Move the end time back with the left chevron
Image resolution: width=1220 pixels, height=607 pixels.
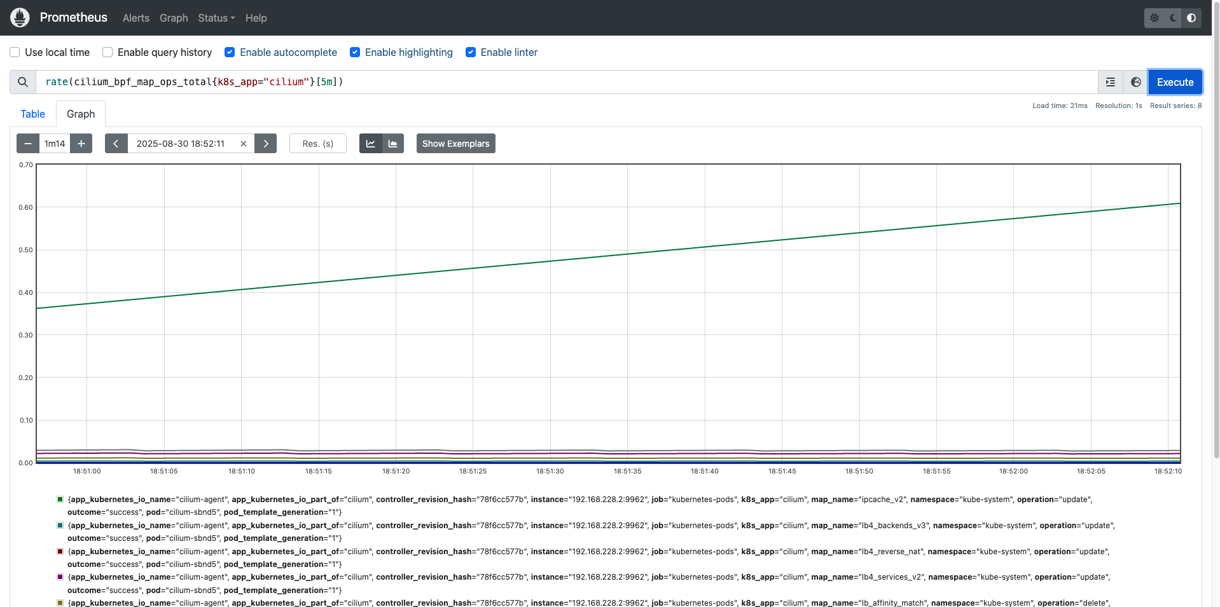(116, 144)
